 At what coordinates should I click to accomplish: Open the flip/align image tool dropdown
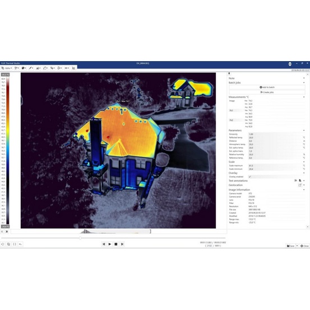[52, 68]
